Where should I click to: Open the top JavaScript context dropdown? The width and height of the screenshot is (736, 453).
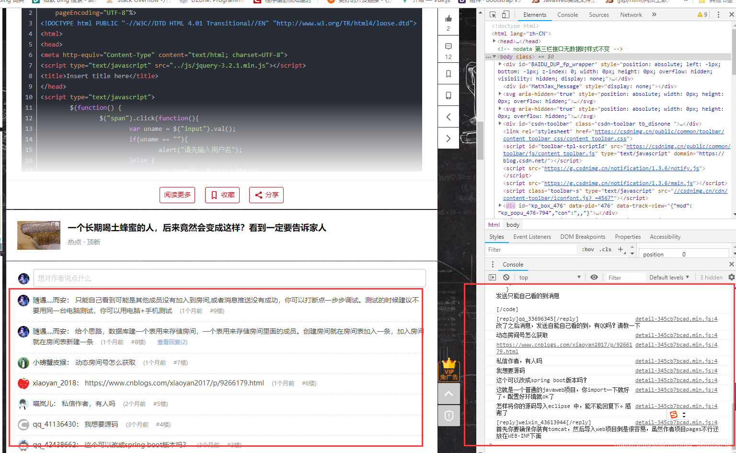point(550,277)
